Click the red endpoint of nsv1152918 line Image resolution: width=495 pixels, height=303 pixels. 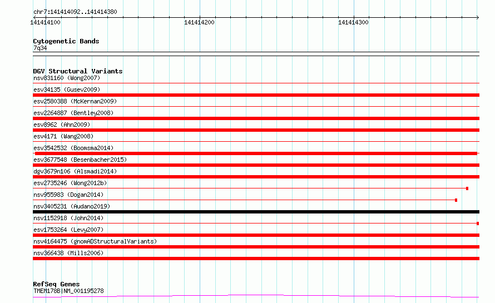(478, 223)
